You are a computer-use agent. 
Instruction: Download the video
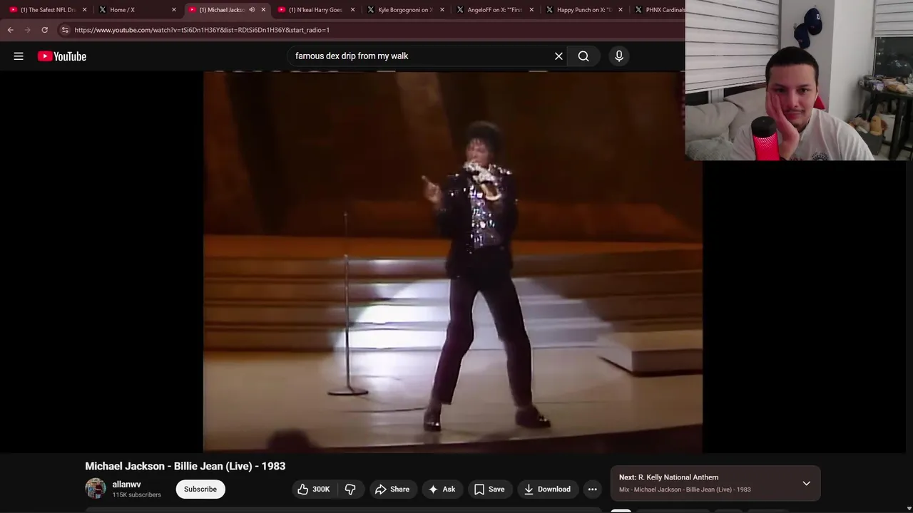[547, 489]
